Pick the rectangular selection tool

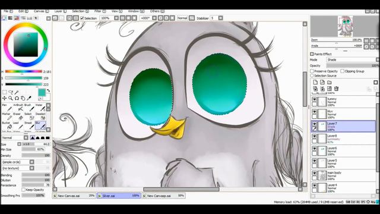pos(4,92)
